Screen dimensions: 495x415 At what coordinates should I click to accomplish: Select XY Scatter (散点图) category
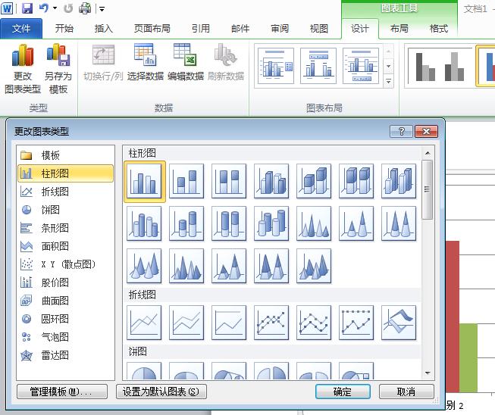click(65, 264)
